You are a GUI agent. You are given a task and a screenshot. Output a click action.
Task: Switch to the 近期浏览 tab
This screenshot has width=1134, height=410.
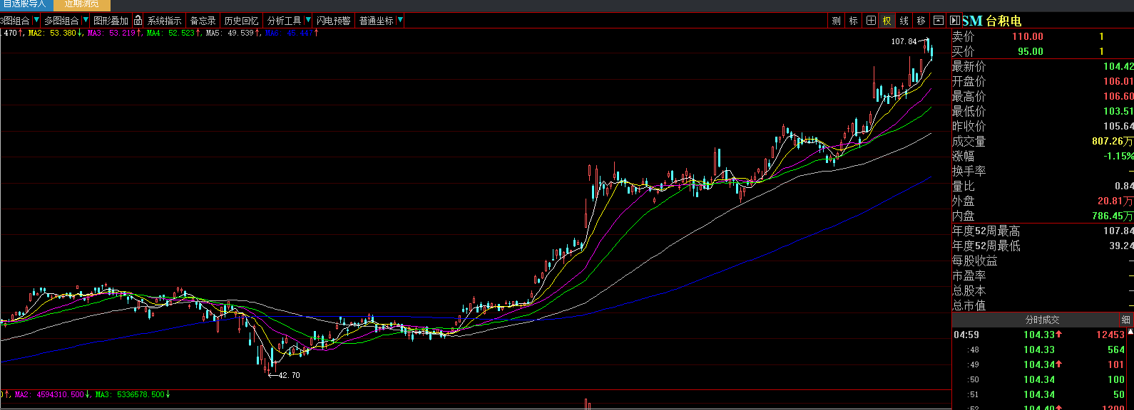[x=82, y=4]
